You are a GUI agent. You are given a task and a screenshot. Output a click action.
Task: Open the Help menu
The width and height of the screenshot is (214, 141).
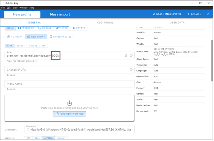point(32,8)
